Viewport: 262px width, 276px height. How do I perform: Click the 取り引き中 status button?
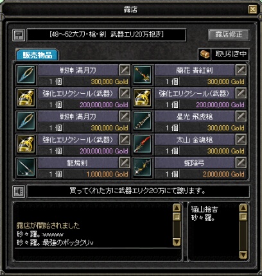pos(231,55)
